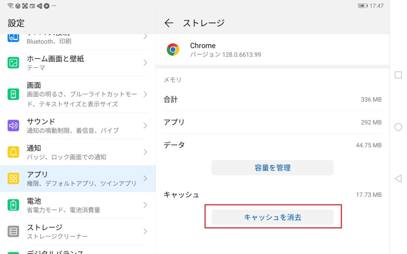Tap the Chrome app icon
Image resolution: width=407 pixels, height=254 pixels.
pyautogui.click(x=173, y=50)
